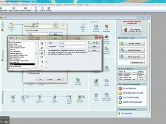The width and height of the screenshot is (166, 124).
Task: Open Pay your employees link
Action: 129,88
